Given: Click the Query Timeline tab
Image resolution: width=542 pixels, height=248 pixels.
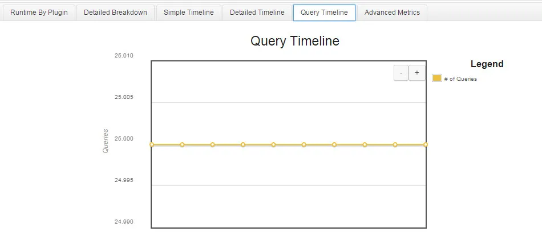Looking at the screenshot, I should coord(324,13).
